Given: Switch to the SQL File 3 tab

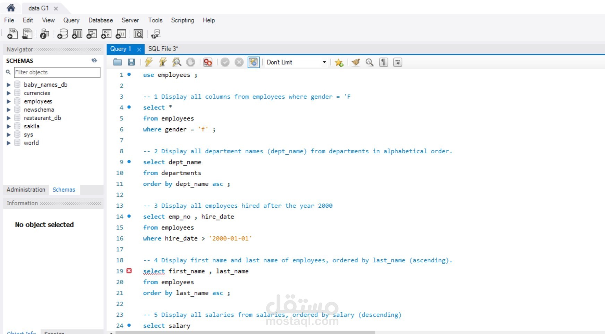Looking at the screenshot, I should pyautogui.click(x=163, y=49).
